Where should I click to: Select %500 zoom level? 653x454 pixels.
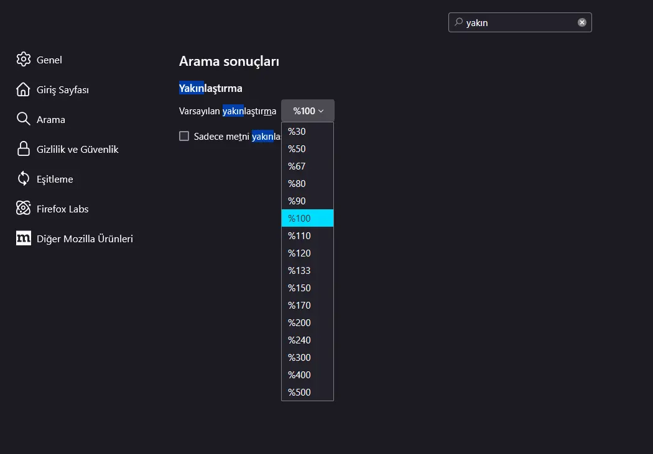(307, 392)
